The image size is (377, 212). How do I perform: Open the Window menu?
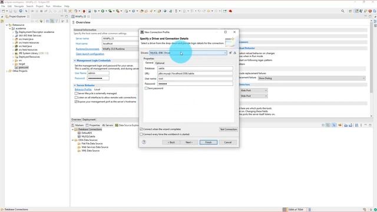point(57,6)
